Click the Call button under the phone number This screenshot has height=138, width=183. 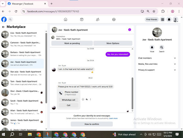point(68,105)
